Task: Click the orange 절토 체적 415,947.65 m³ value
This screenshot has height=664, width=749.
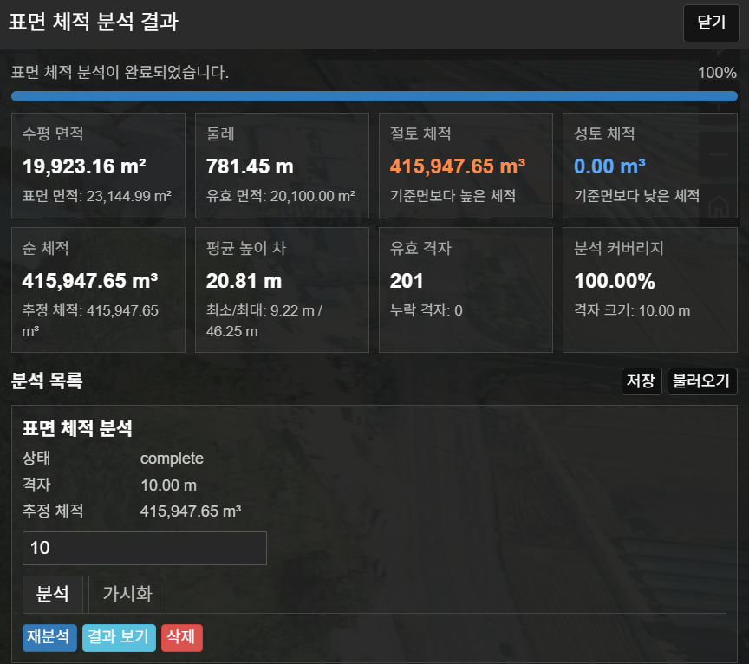Action: click(457, 166)
